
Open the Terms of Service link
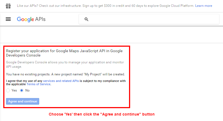click(38, 84)
